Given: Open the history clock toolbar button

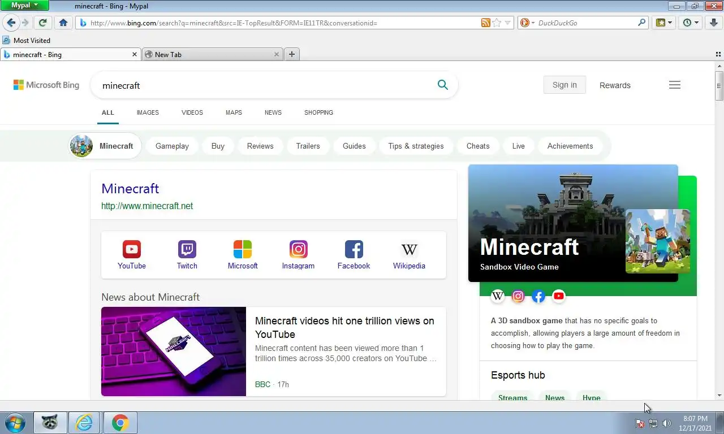Looking at the screenshot, I should pos(691,23).
